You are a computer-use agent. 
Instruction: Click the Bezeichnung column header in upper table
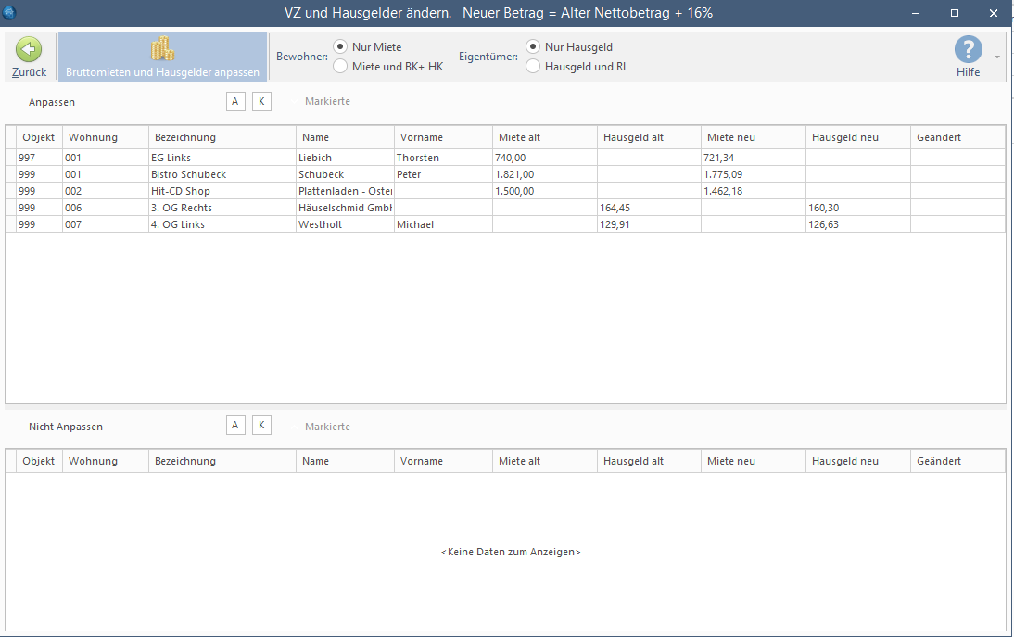(x=185, y=137)
